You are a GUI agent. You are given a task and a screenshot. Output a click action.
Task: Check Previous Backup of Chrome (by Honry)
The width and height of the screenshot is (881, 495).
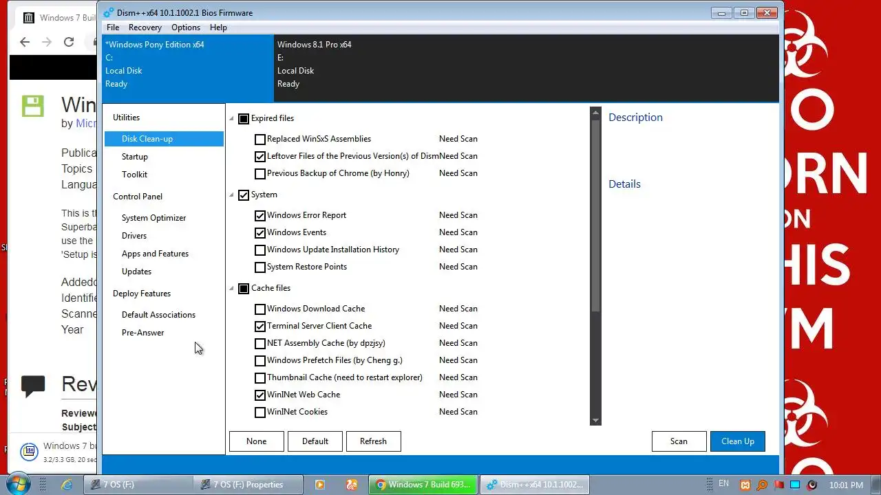tap(260, 173)
